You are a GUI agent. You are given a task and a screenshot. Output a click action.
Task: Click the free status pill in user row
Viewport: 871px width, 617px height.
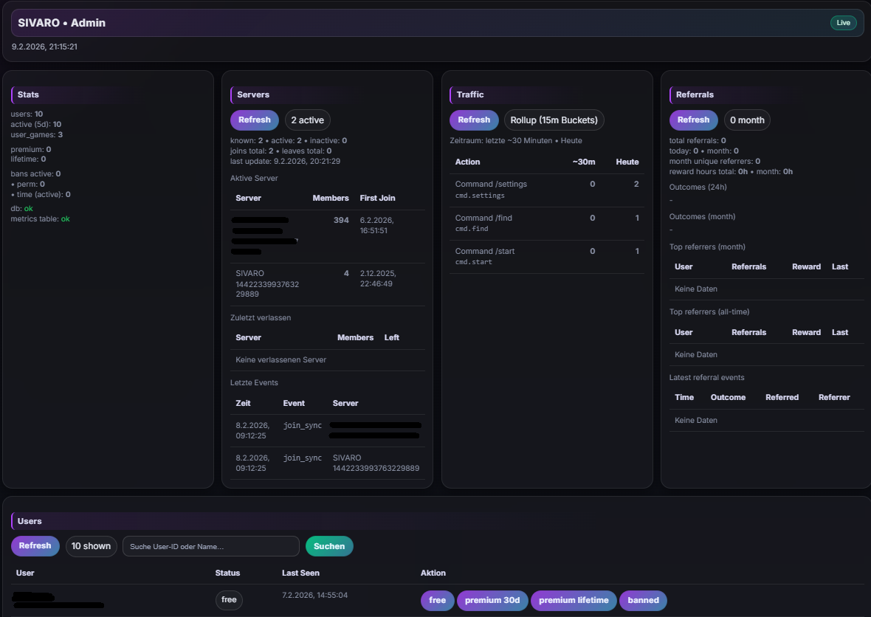pyautogui.click(x=229, y=600)
